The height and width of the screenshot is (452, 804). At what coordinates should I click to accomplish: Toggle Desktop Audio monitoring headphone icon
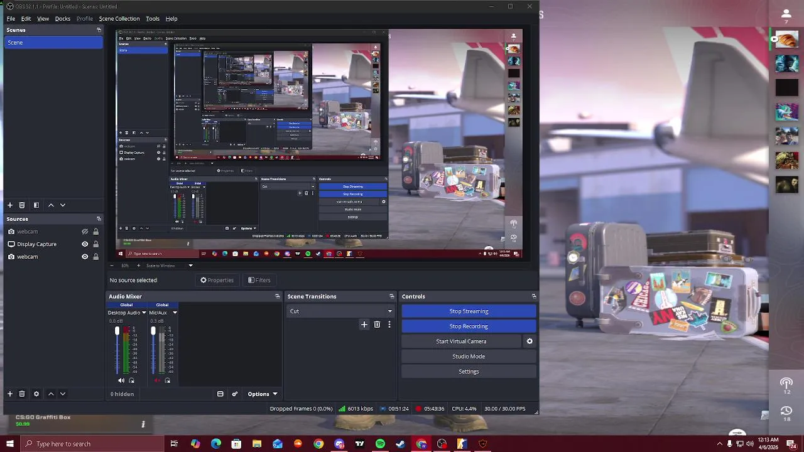[x=131, y=380]
